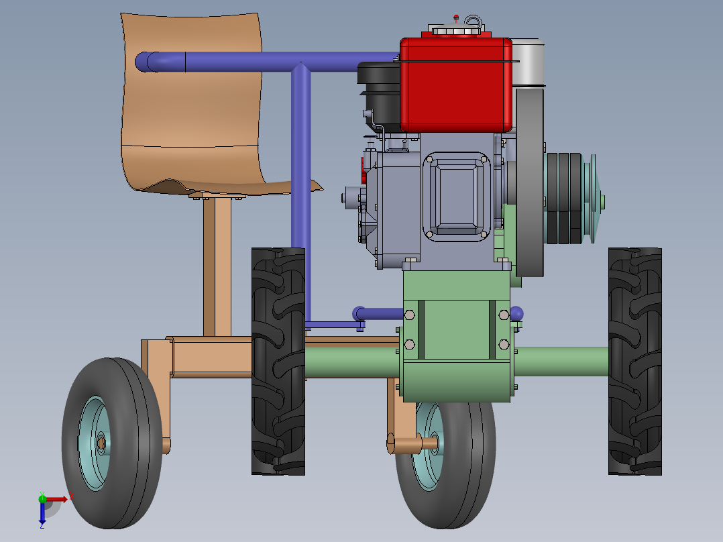Select the left lugged tractor tire
The image size is (723, 542).
(278, 361)
